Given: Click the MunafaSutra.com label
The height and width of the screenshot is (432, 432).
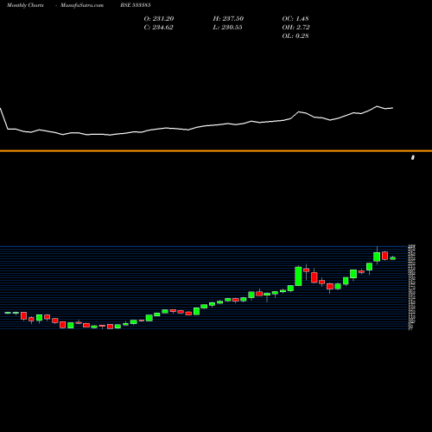Looking at the screenshot, I should (x=82, y=5).
